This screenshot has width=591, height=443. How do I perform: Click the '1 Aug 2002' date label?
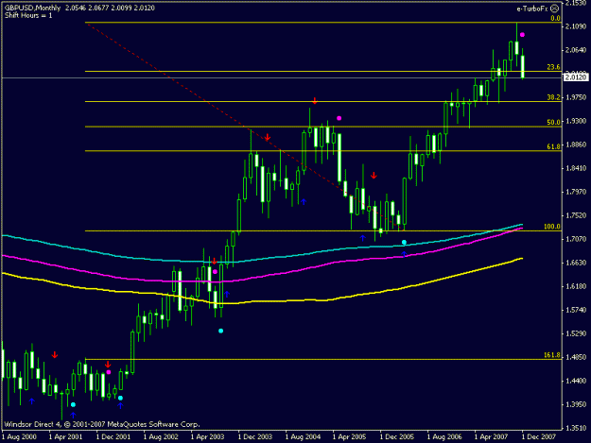(x=161, y=437)
